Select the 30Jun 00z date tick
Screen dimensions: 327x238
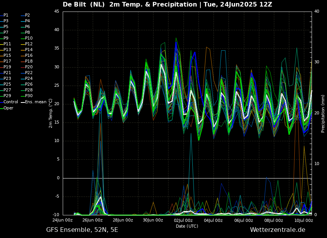tap(153, 220)
